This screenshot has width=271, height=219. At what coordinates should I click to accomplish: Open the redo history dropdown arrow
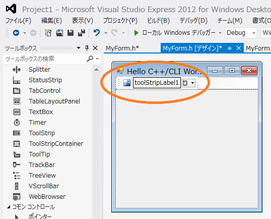tap(123, 33)
